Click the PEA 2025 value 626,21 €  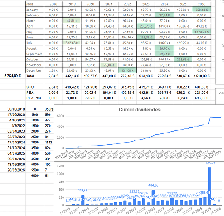point(183,92)
